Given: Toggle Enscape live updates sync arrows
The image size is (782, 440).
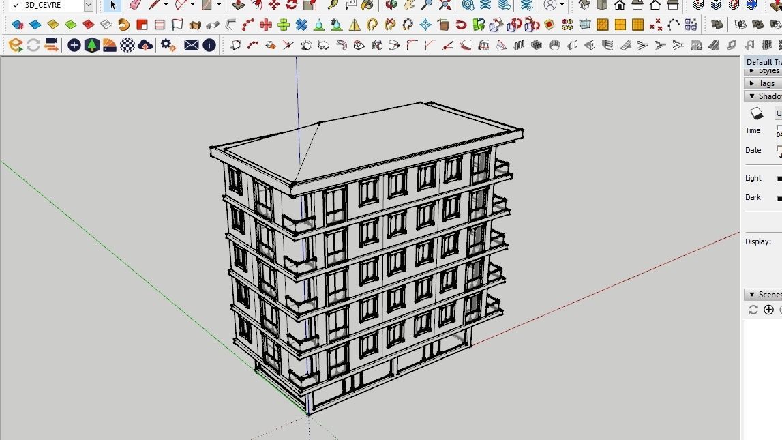Looking at the screenshot, I should click(x=33, y=46).
